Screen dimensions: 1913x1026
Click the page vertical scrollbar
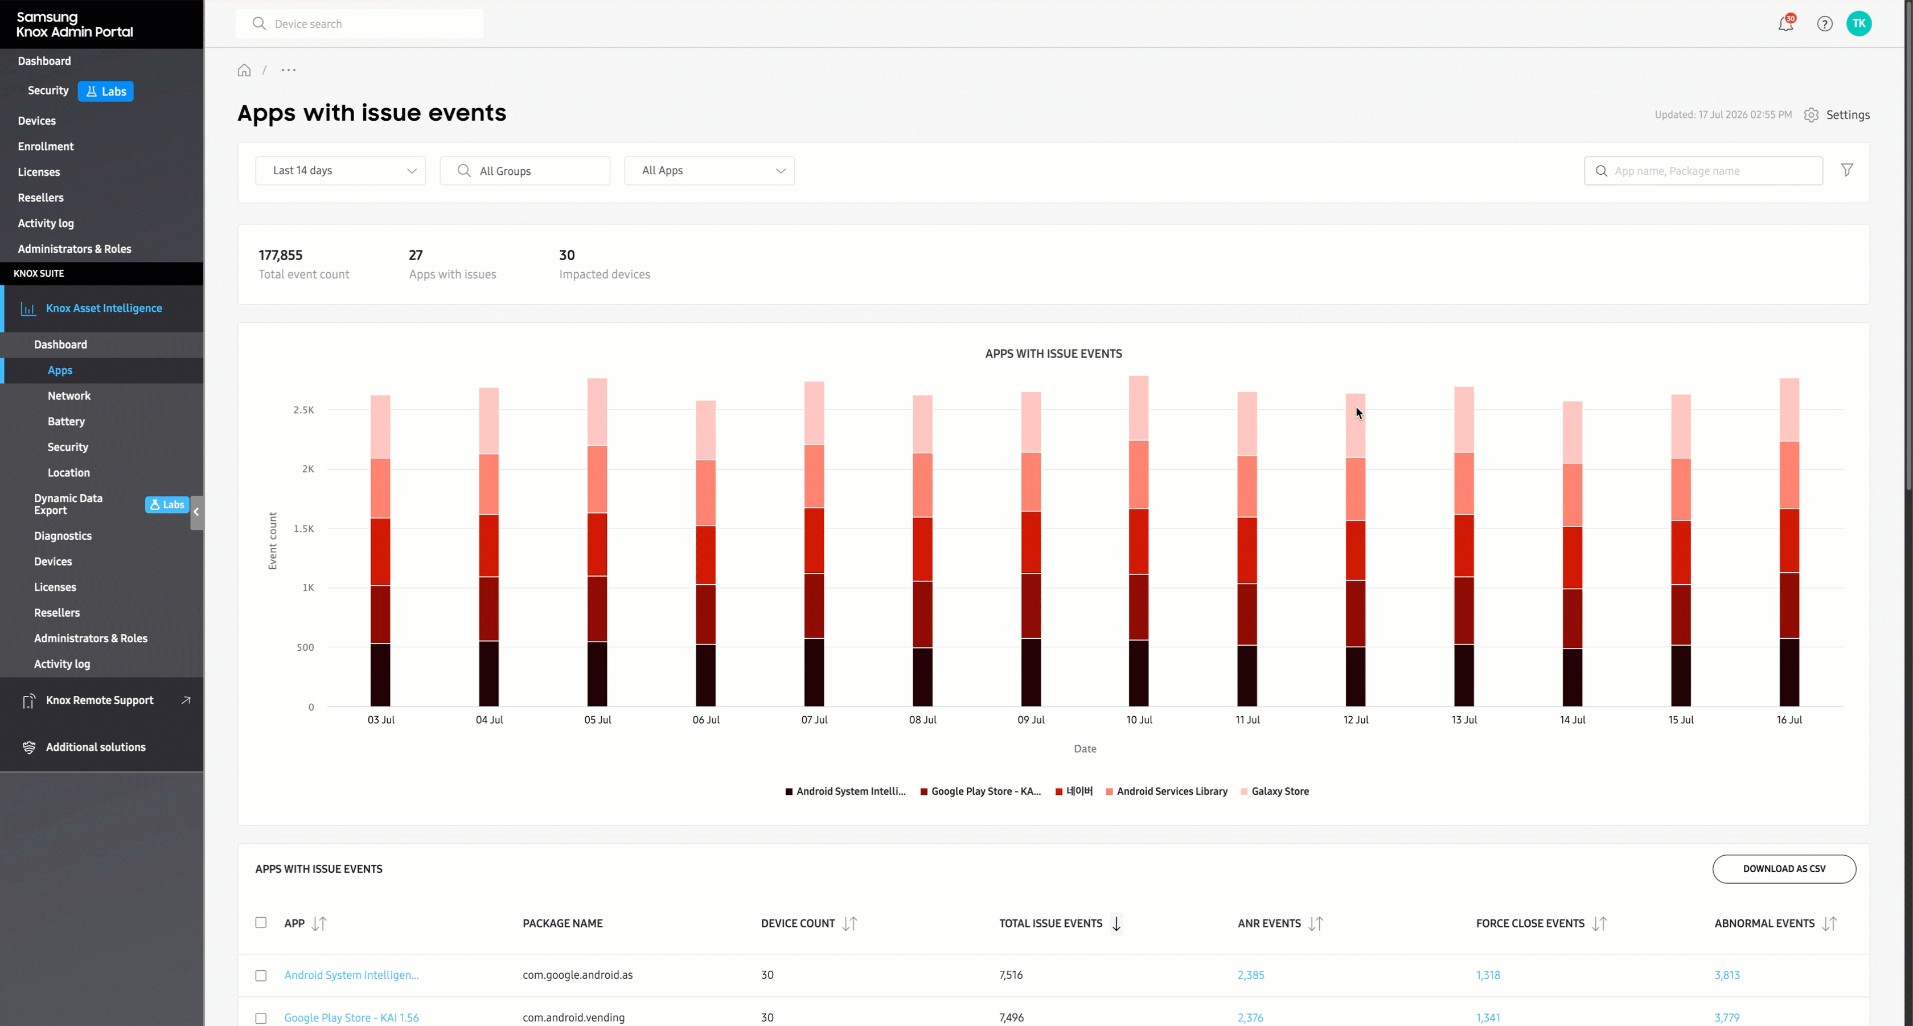pyautogui.click(x=1908, y=245)
